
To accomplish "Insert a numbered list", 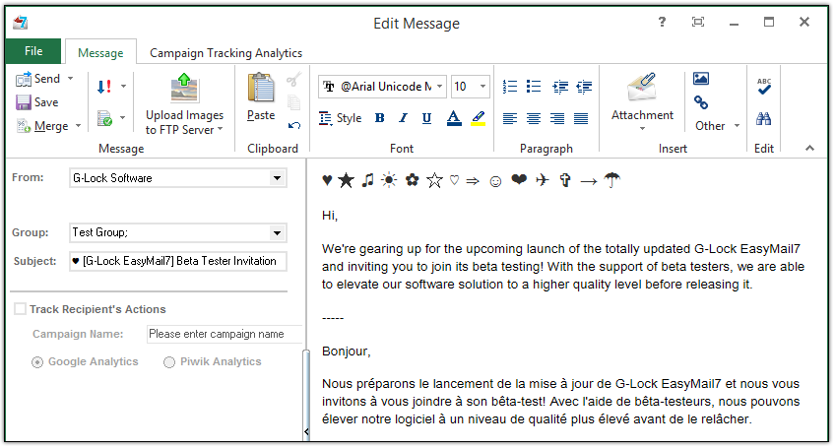I will 510,87.
